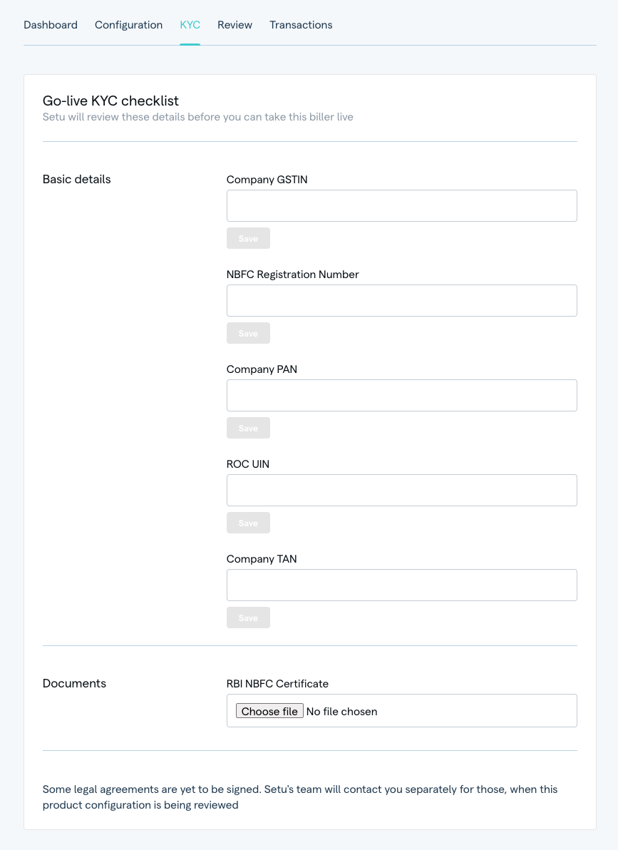Click Save below Company PAN
The height and width of the screenshot is (850, 618).
pyautogui.click(x=248, y=428)
